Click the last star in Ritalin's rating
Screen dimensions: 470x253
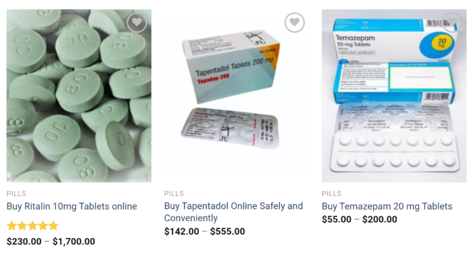tap(53, 226)
